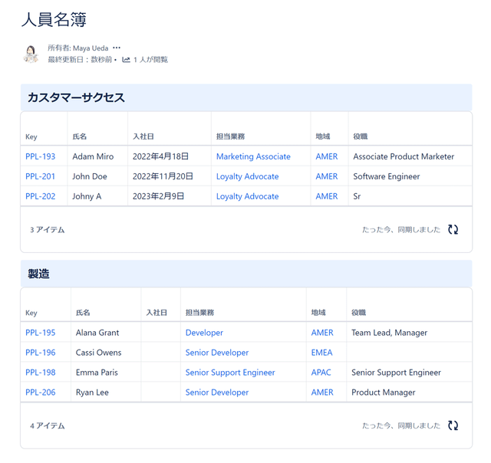Click the 人員名簿 page title
The image size is (491, 463).
click(54, 20)
